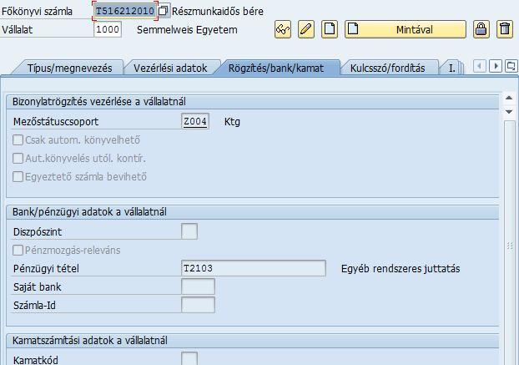The width and height of the screenshot is (519, 365).
Task: Click the Pénzügyi tétel label
Action: click(x=46, y=268)
